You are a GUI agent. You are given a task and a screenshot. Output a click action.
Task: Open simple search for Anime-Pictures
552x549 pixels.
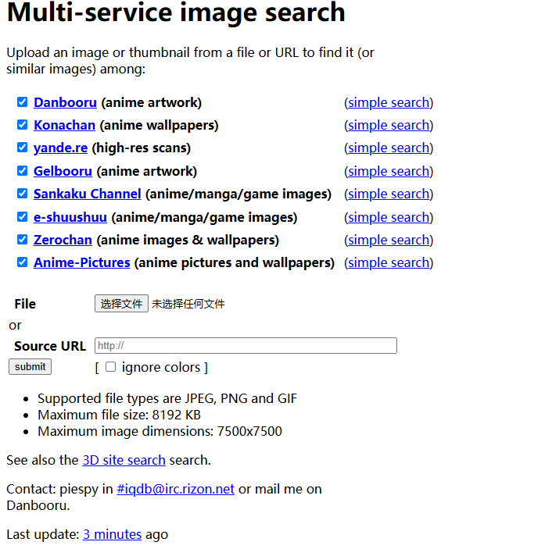tap(389, 262)
